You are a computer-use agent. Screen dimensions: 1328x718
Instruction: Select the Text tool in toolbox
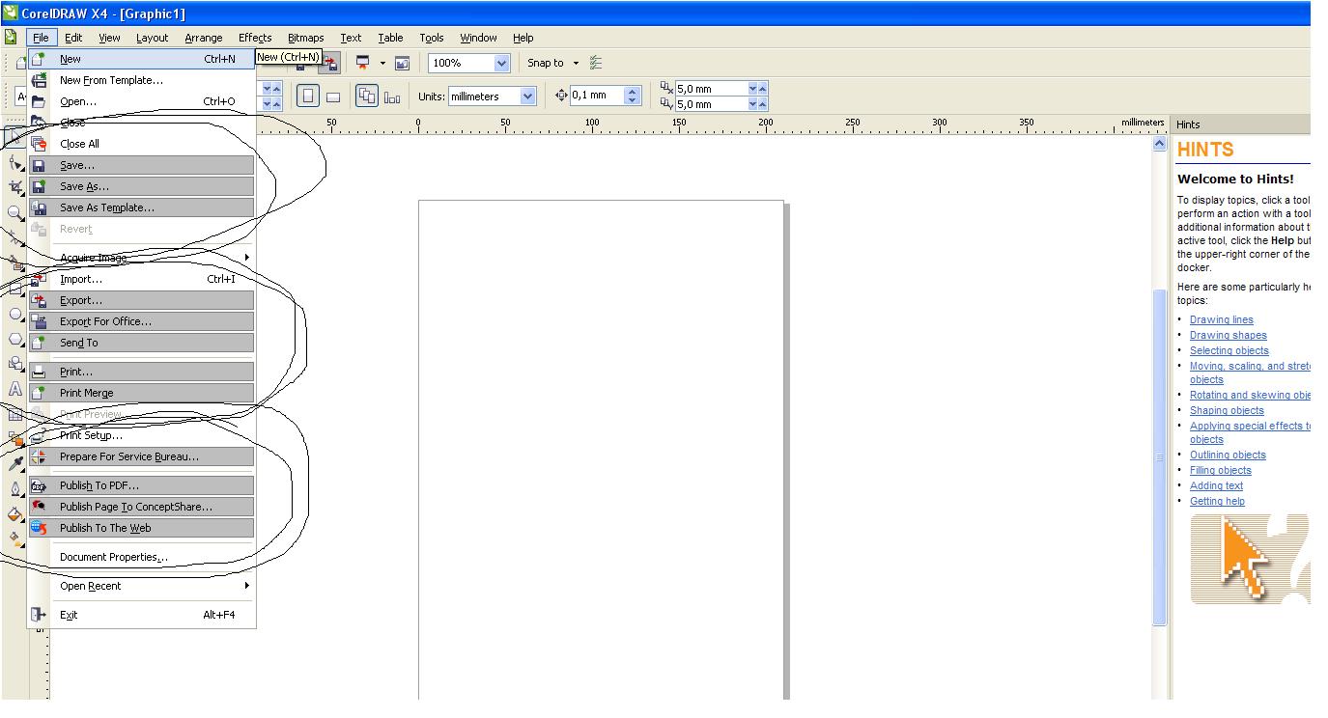[15, 389]
